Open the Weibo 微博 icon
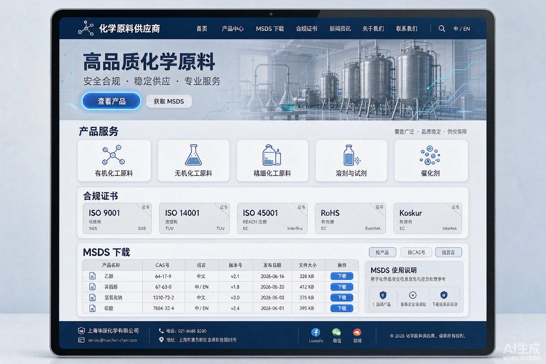The image size is (546, 364). (357, 332)
